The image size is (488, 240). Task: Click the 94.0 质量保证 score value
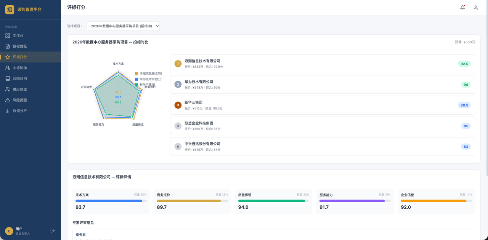[243, 207]
